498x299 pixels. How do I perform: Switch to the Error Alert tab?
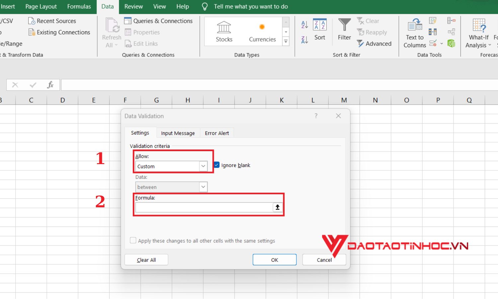(x=217, y=133)
